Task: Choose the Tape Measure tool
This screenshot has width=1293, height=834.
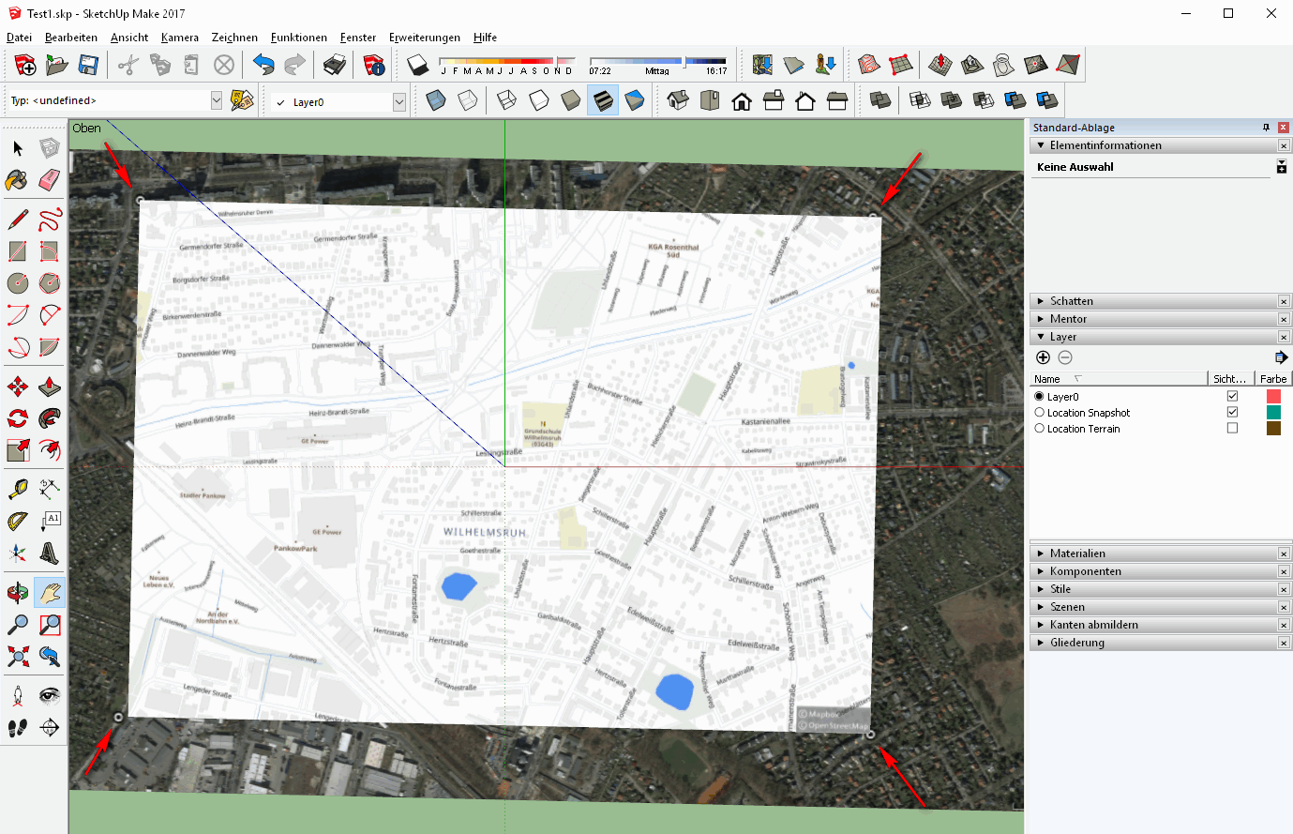Action: point(17,489)
